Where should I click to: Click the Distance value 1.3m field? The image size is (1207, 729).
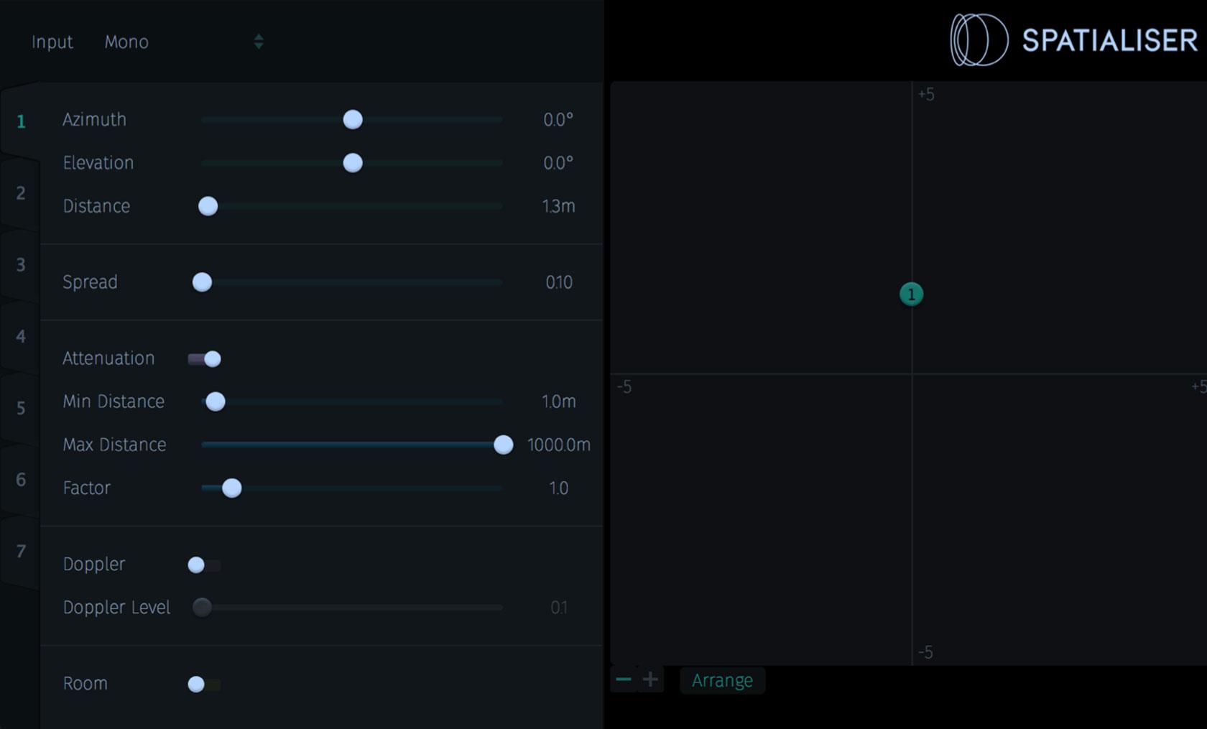(x=558, y=207)
